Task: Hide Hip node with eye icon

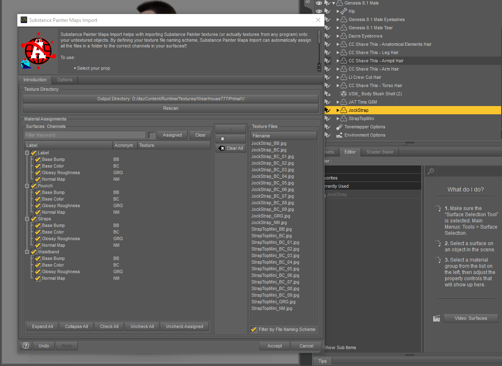Action: tap(318, 11)
